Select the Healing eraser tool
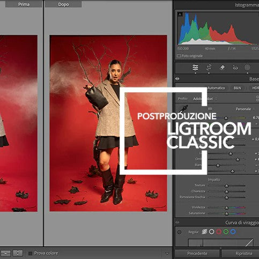This screenshot has width=259, height=259. (222, 68)
